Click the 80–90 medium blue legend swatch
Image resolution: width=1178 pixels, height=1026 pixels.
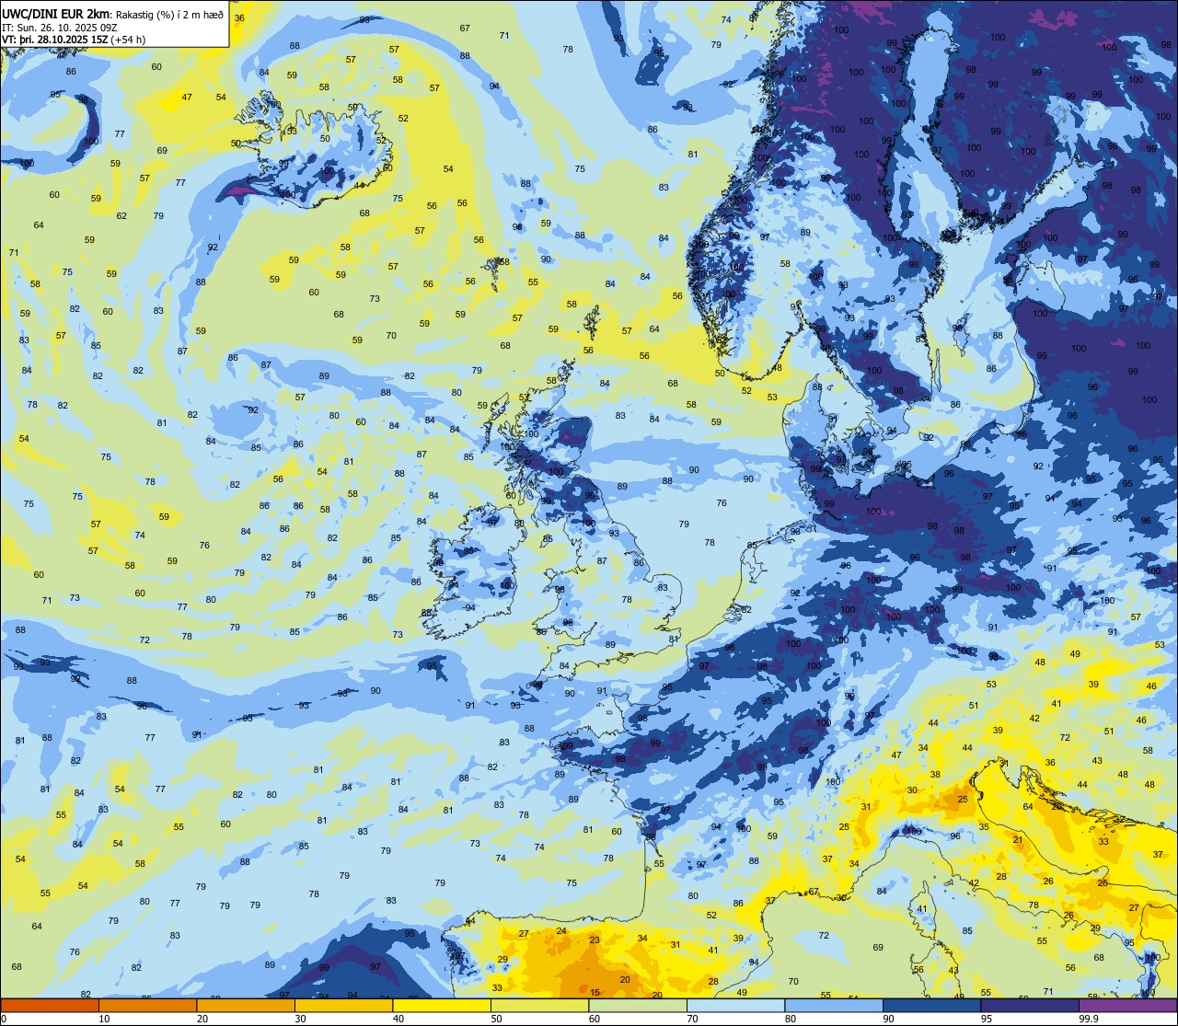pos(834,1005)
